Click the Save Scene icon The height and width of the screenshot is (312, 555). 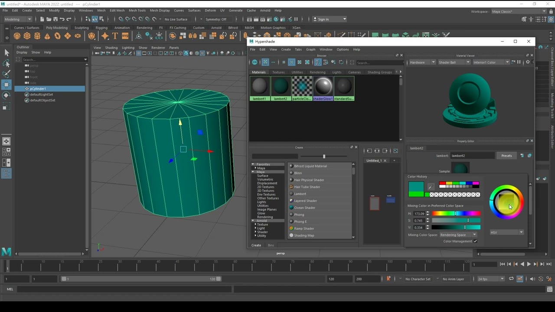point(55,19)
